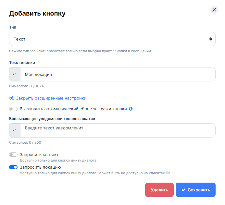
Task: Focus the button text field "Моя локация"
Action: pyautogui.click(x=117, y=74)
